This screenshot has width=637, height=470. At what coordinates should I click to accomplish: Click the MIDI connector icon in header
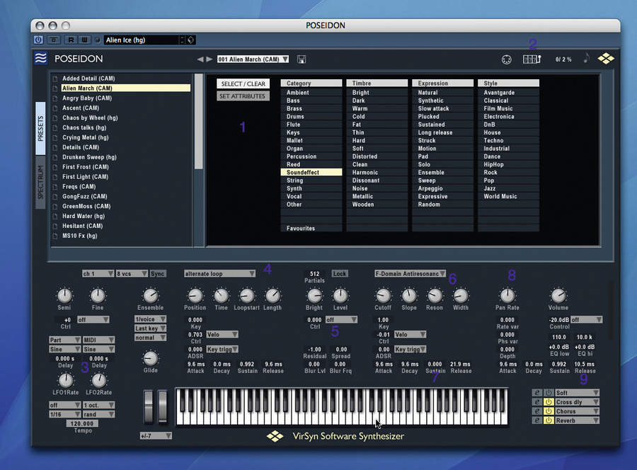pyautogui.click(x=506, y=59)
